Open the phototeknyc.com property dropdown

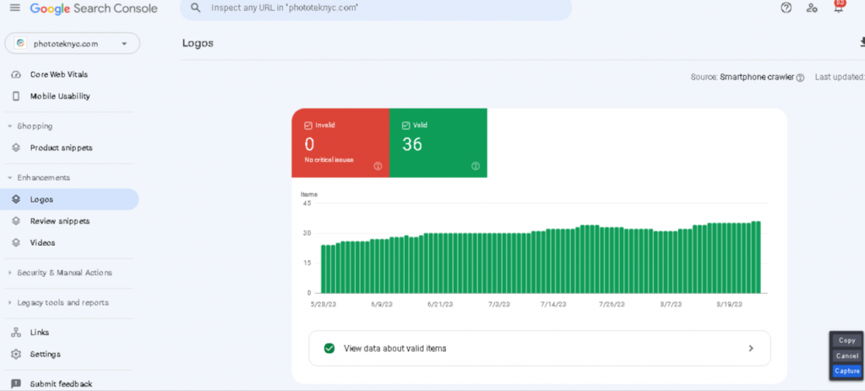click(73, 44)
